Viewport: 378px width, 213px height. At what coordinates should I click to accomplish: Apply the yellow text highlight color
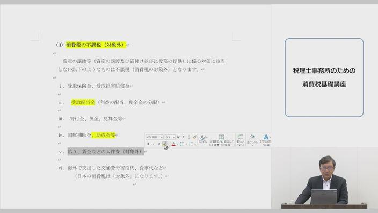pos(165,144)
